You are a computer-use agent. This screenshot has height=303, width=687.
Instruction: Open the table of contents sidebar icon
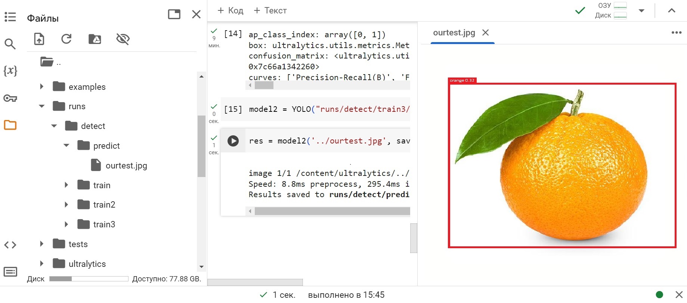pyautogui.click(x=10, y=17)
